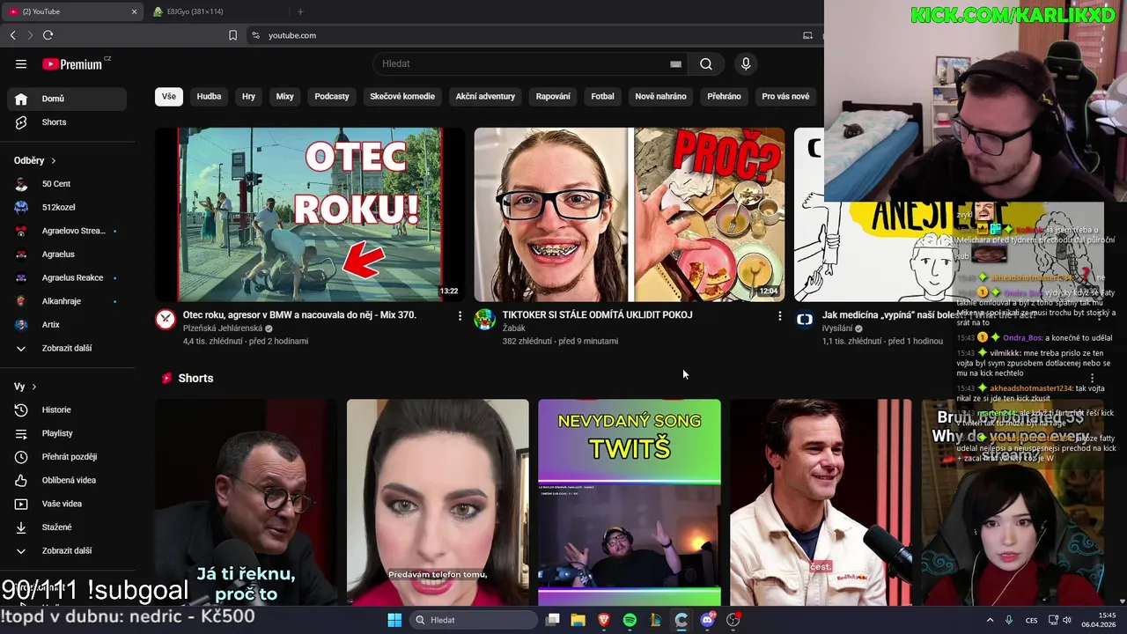The height and width of the screenshot is (634, 1127).
Task: Open a new browser tab with plus
Action: (300, 11)
